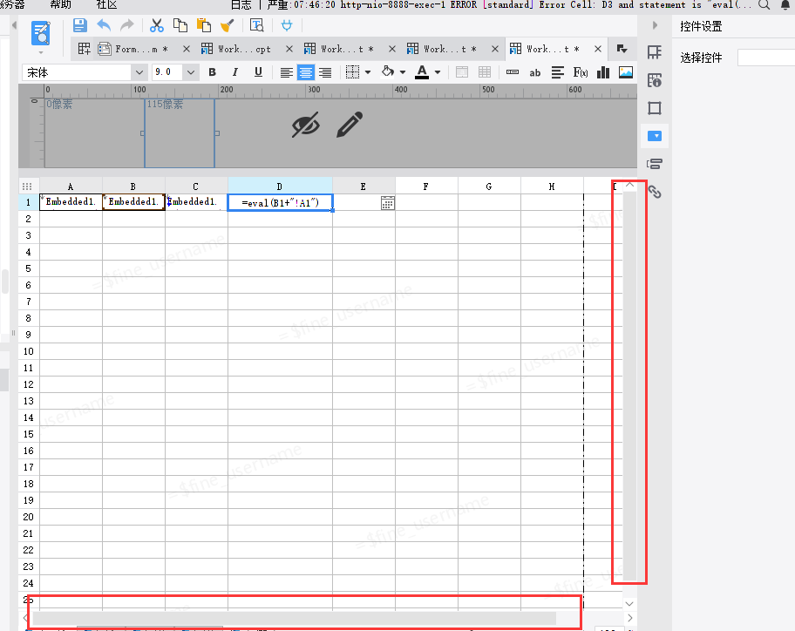Undo the last action
795x631 pixels.
tap(104, 25)
